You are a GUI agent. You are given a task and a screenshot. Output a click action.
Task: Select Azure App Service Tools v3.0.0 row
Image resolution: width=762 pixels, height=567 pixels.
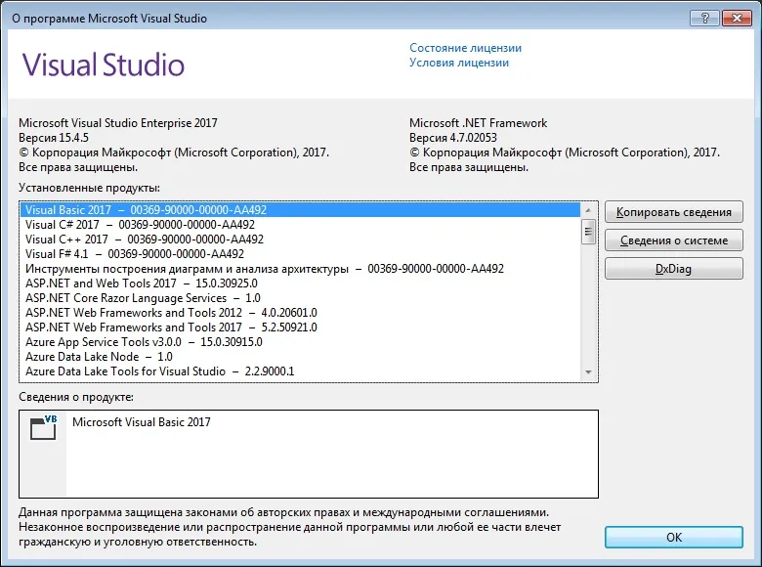coord(300,342)
